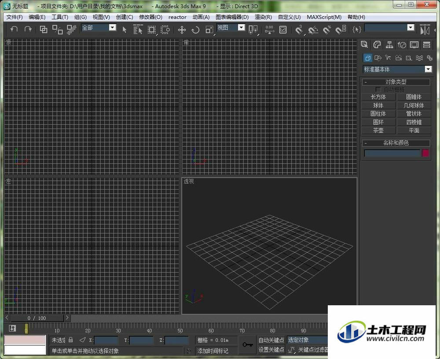
Task: Open the 文件(F) menu
Action: (15, 17)
